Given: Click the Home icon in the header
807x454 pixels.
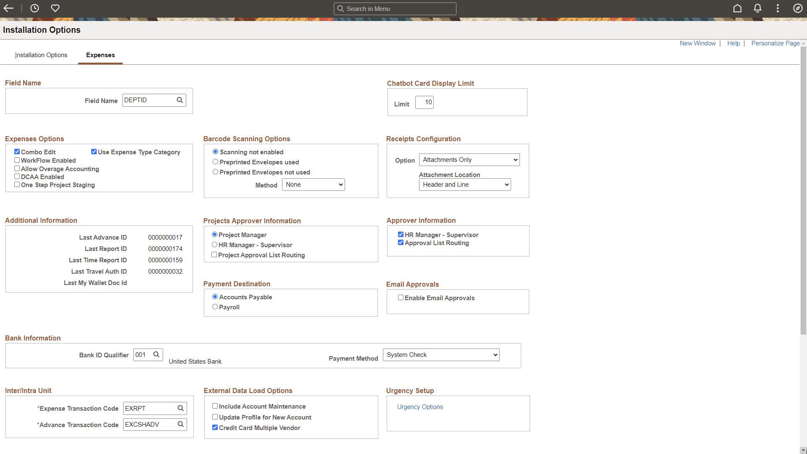Looking at the screenshot, I should (737, 8).
